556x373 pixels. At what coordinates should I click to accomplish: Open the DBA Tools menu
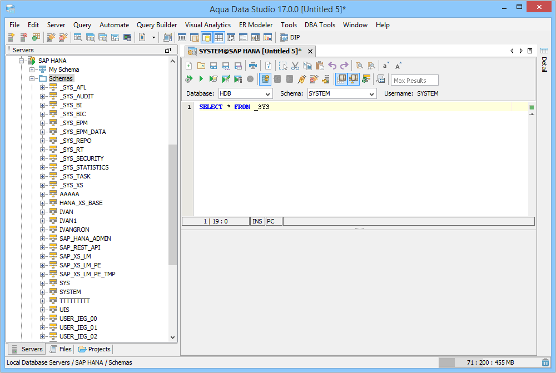coord(320,25)
